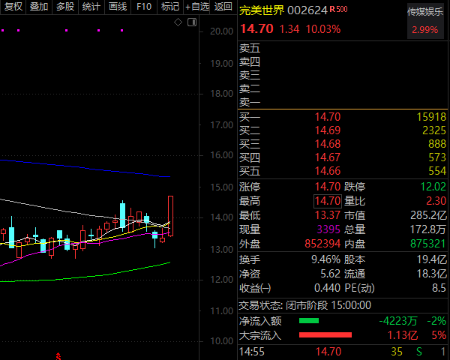Click the percent change 10.03%
Screen dimensions: 450x360
coord(323,29)
